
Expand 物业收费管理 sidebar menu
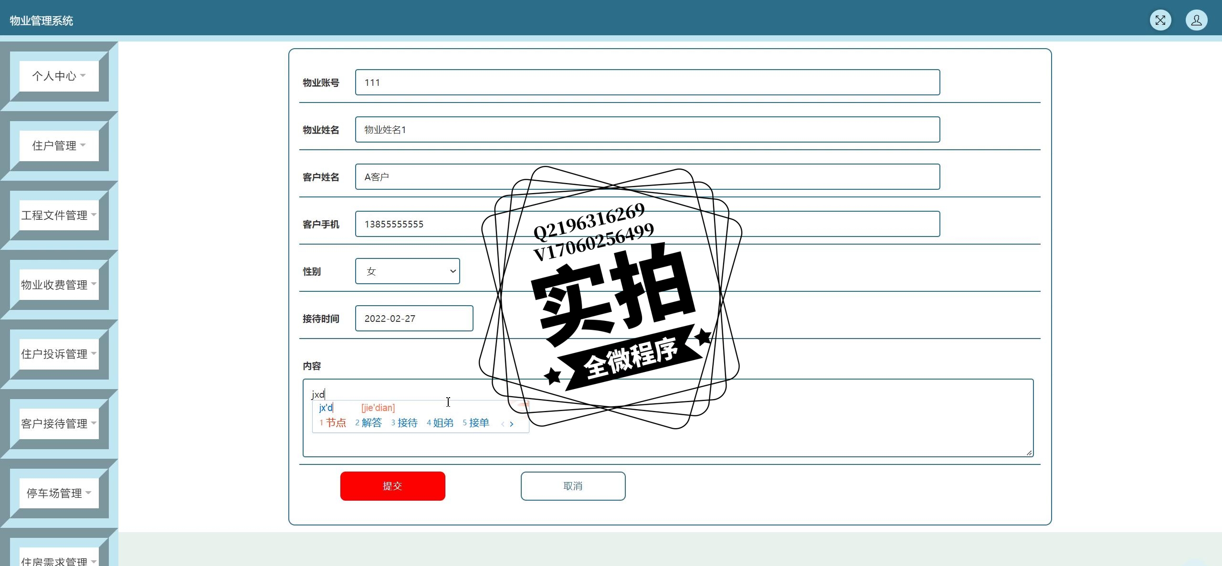(x=59, y=285)
